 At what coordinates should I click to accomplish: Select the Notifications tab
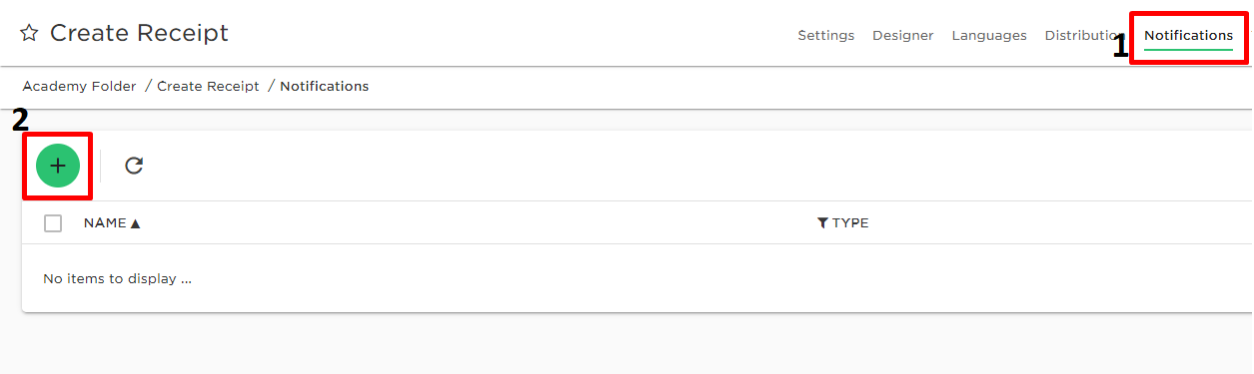(1188, 35)
